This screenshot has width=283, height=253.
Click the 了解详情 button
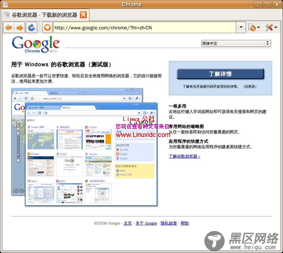[x=220, y=74]
